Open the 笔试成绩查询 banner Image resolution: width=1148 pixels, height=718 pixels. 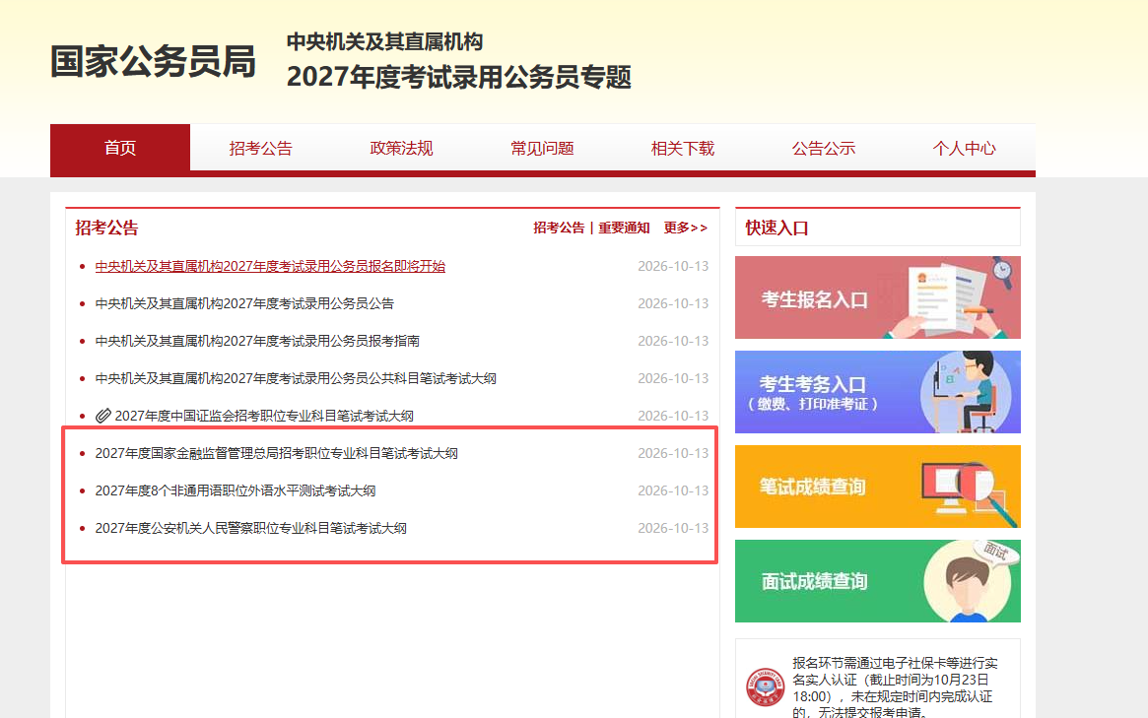(878, 486)
